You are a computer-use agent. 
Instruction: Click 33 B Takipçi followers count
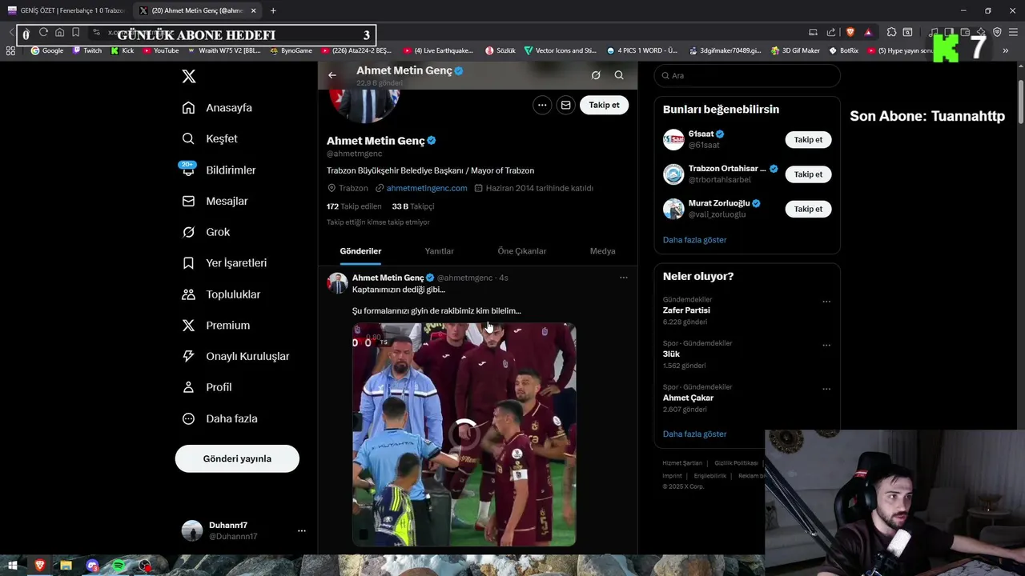pos(413,206)
